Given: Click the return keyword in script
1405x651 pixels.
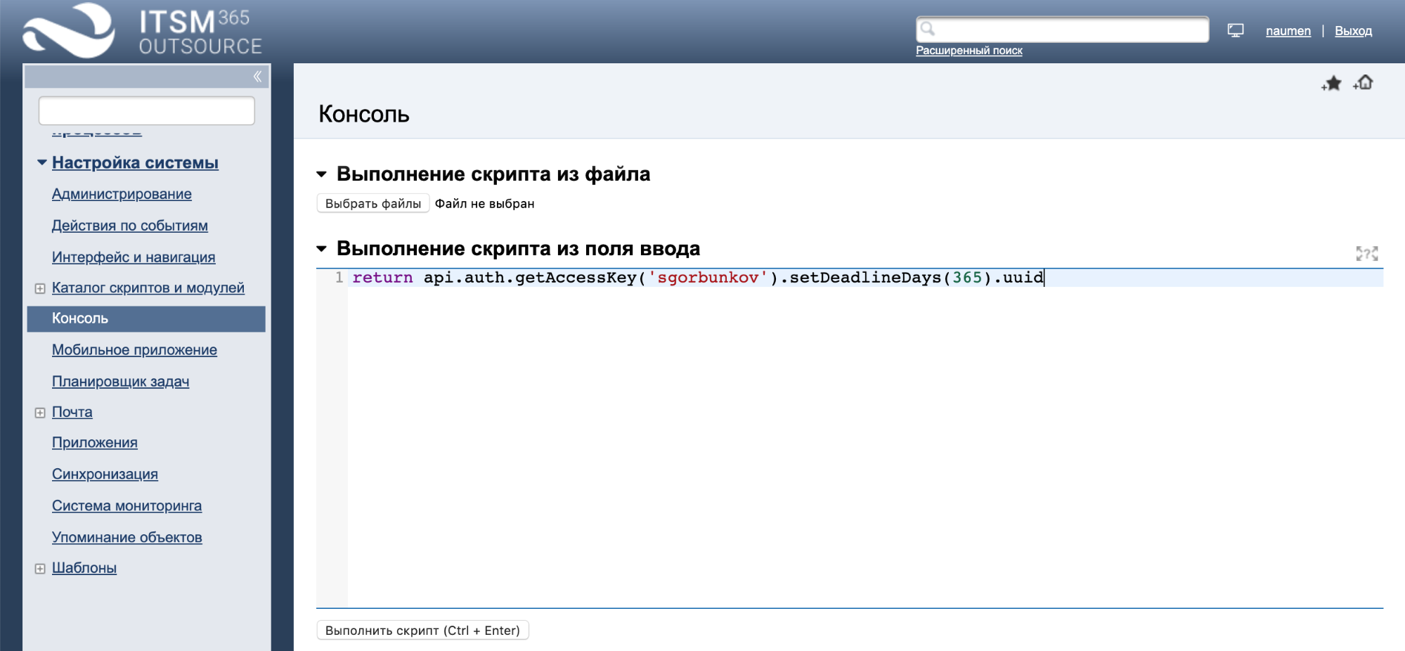Looking at the screenshot, I should tap(382, 278).
